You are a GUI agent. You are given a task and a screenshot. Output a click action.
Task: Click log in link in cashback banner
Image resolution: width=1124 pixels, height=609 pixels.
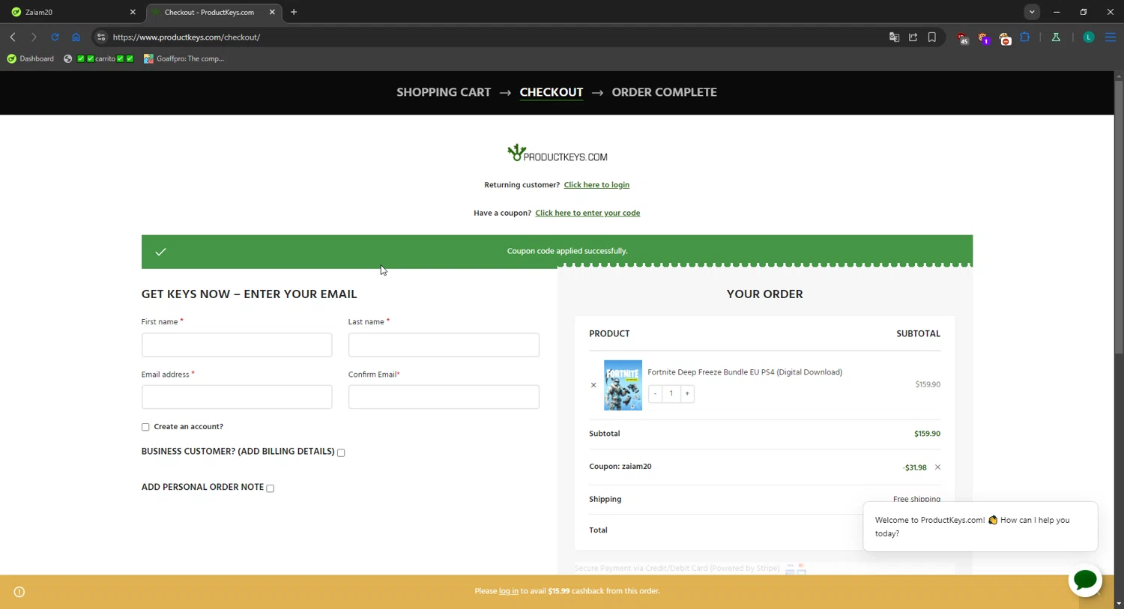click(509, 591)
